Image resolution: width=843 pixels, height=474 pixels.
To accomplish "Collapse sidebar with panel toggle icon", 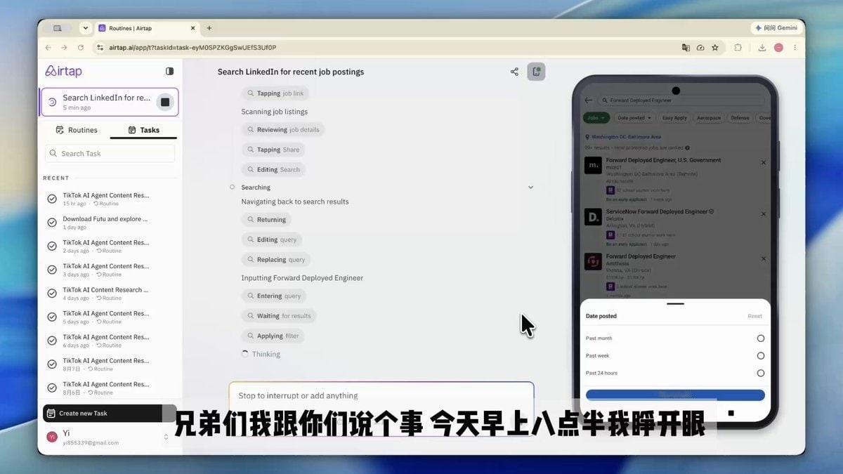I will [x=169, y=71].
